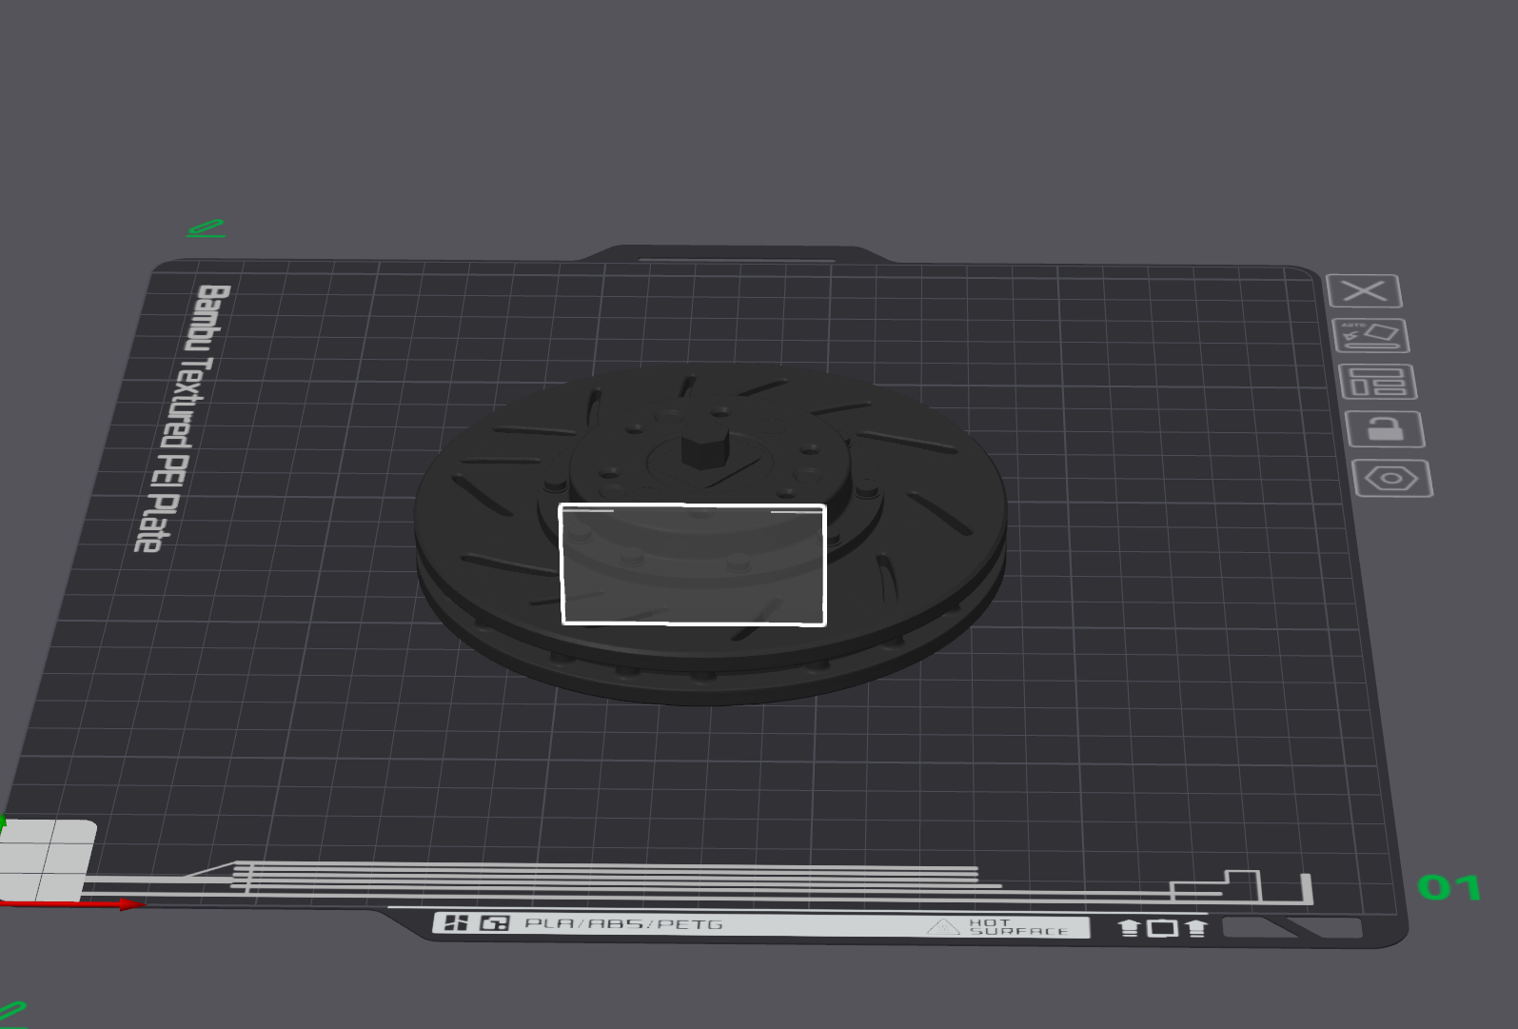Toggle the plate lock icon
Viewport: 1518px width, 1029px height.
[x=1386, y=429]
